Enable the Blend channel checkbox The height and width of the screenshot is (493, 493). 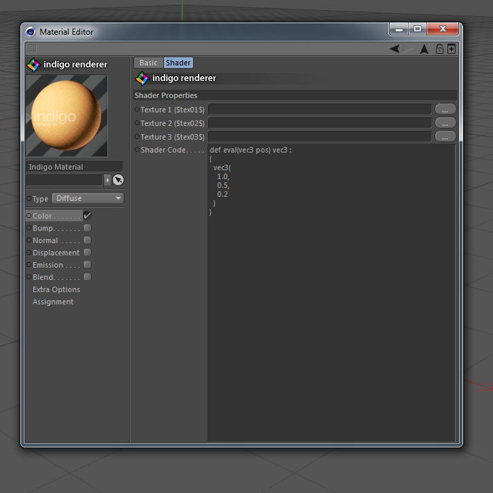click(x=88, y=276)
